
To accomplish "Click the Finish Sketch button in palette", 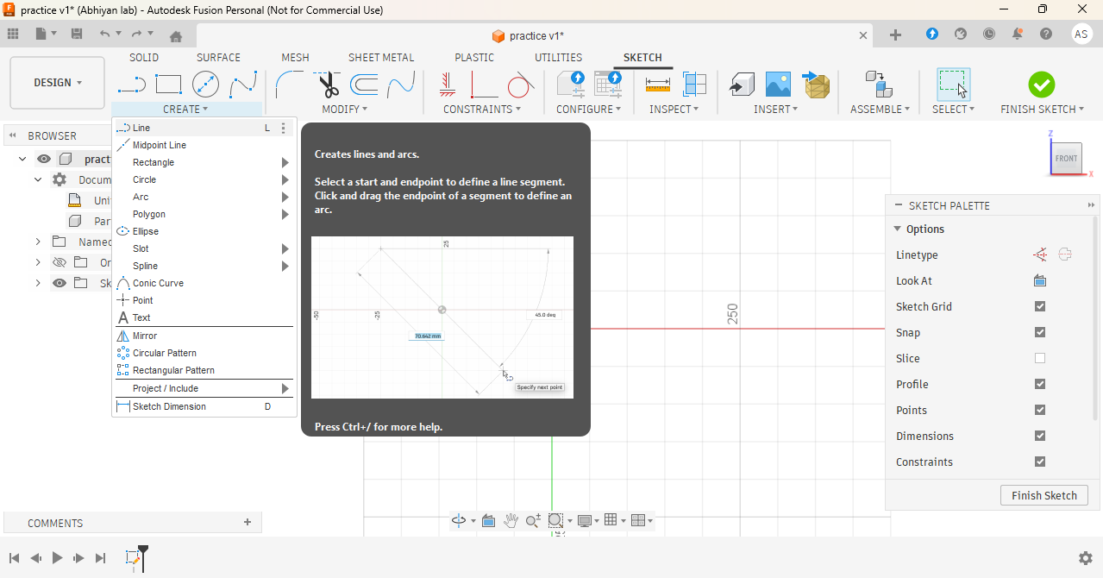I will click(1044, 495).
